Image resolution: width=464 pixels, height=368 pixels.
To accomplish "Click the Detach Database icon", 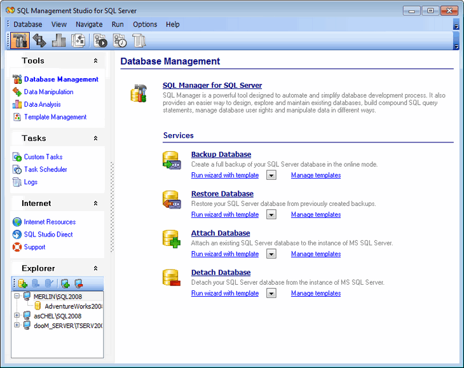I will [172, 278].
